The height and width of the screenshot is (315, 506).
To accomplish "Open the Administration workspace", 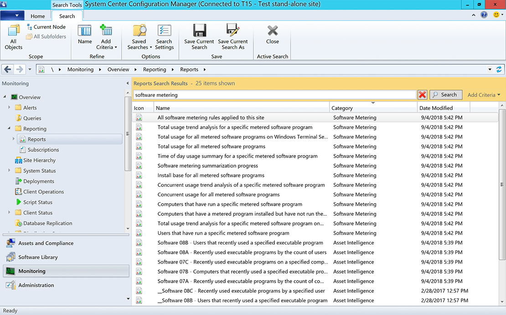I will coord(36,285).
